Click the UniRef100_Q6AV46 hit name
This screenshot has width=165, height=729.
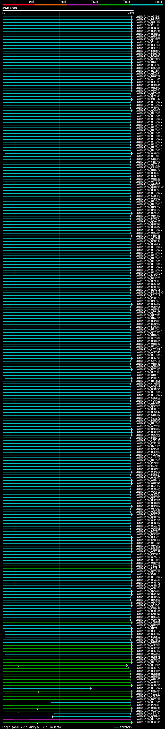click(148, 708)
